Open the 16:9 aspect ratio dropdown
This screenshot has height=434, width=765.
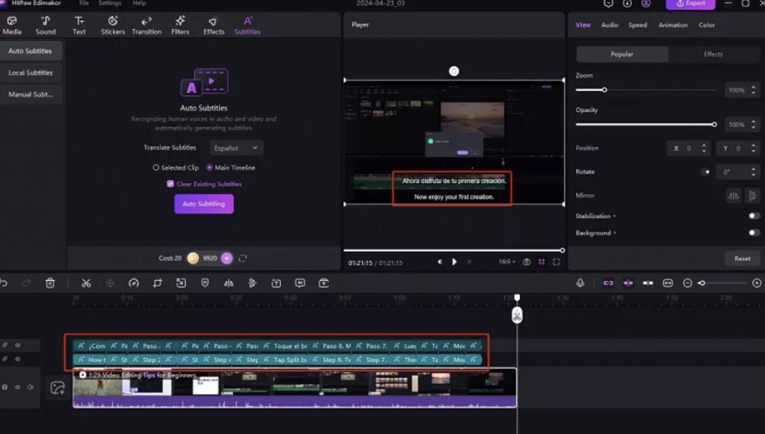pyautogui.click(x=507, y=262)
